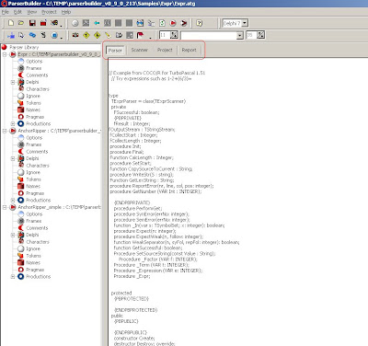Select Options under first AnchorRipper project

[x=34, y=138]
